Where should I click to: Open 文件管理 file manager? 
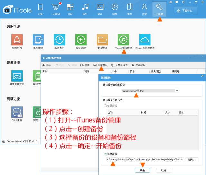click(102, 42)
